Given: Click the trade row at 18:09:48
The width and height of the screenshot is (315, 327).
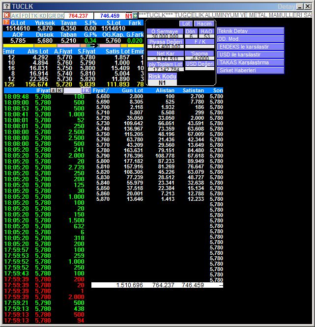Looking at the screenshot, I should click(x=44, y=97).
